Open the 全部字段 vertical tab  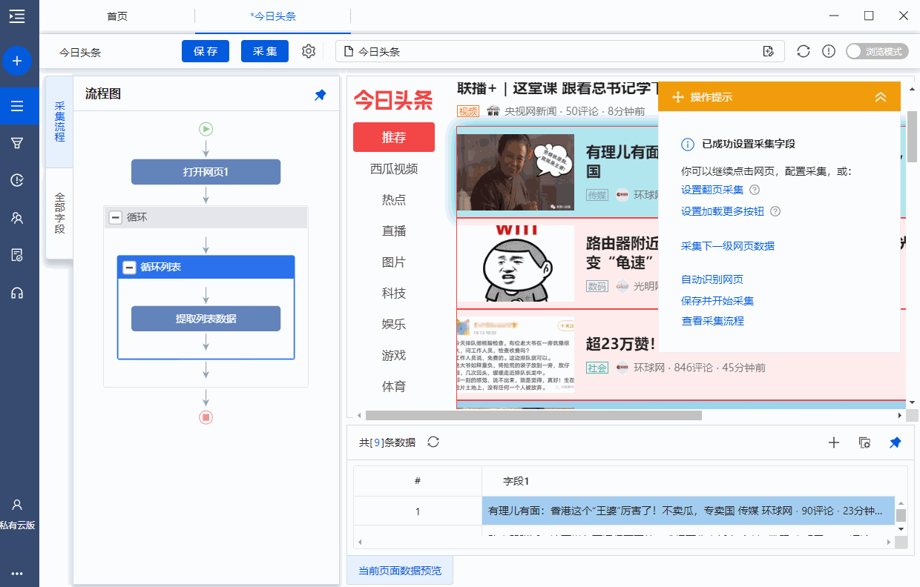click(x=59, y=213)
